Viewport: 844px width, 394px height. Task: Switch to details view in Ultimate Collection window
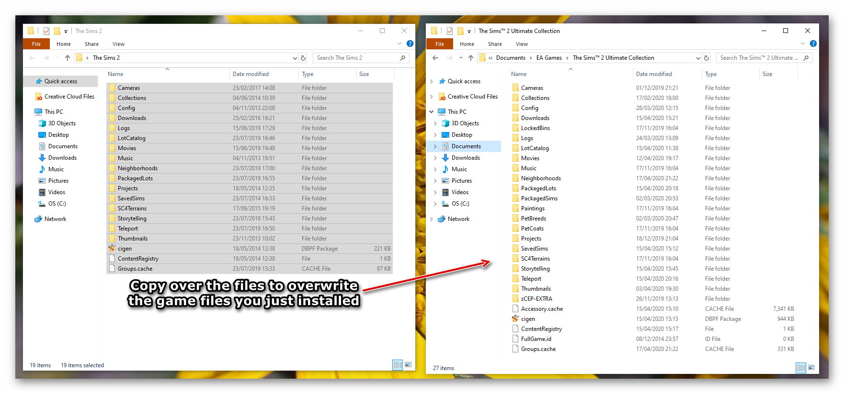[801, 368]
